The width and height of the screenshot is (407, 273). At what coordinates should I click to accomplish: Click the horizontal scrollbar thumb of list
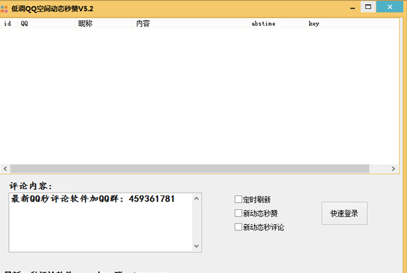190,168
